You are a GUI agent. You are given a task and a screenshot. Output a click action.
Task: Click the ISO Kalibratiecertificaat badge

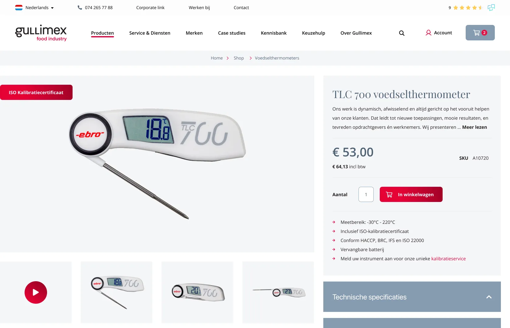tap(36, 92)
